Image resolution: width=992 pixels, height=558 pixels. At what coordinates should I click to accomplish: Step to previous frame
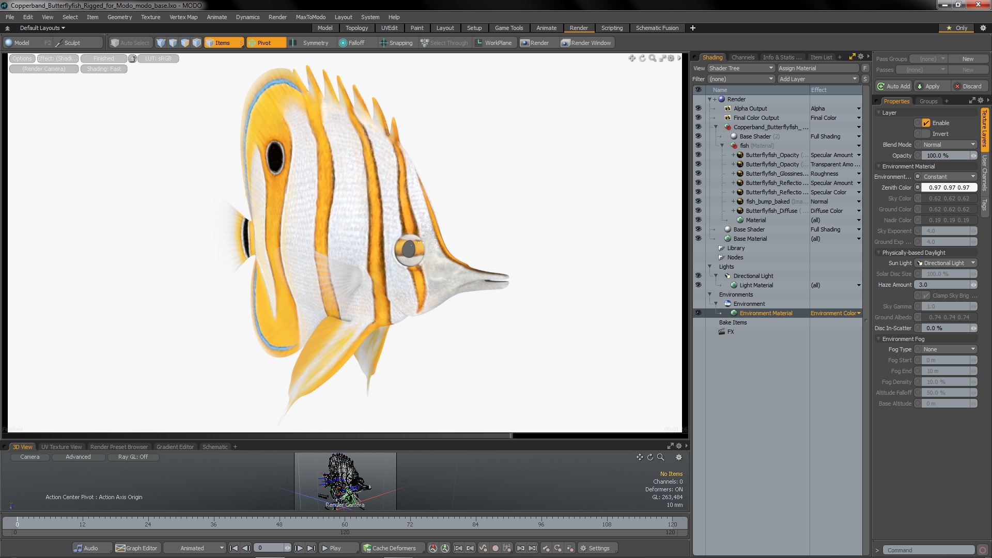click(246, 548)
